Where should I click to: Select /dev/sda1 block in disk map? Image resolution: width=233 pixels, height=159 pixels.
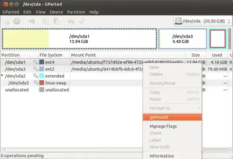pyautogui.click(x=79, y=39)
